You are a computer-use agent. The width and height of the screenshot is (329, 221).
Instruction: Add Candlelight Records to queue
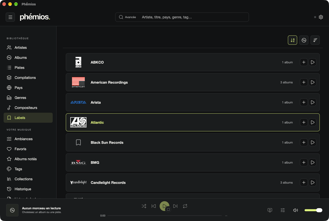coord(304,182)
